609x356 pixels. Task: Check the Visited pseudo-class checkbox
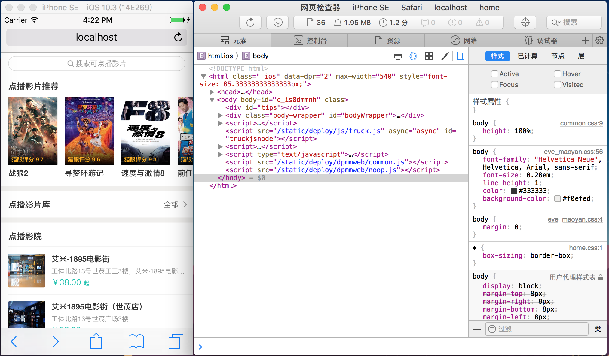tap(557, 85)
